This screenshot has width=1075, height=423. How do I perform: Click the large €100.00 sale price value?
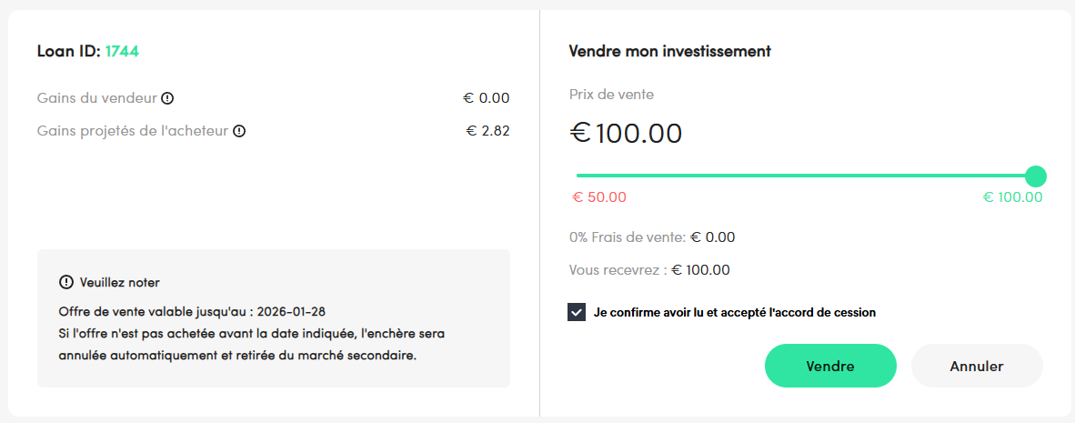tap(626, 134)
